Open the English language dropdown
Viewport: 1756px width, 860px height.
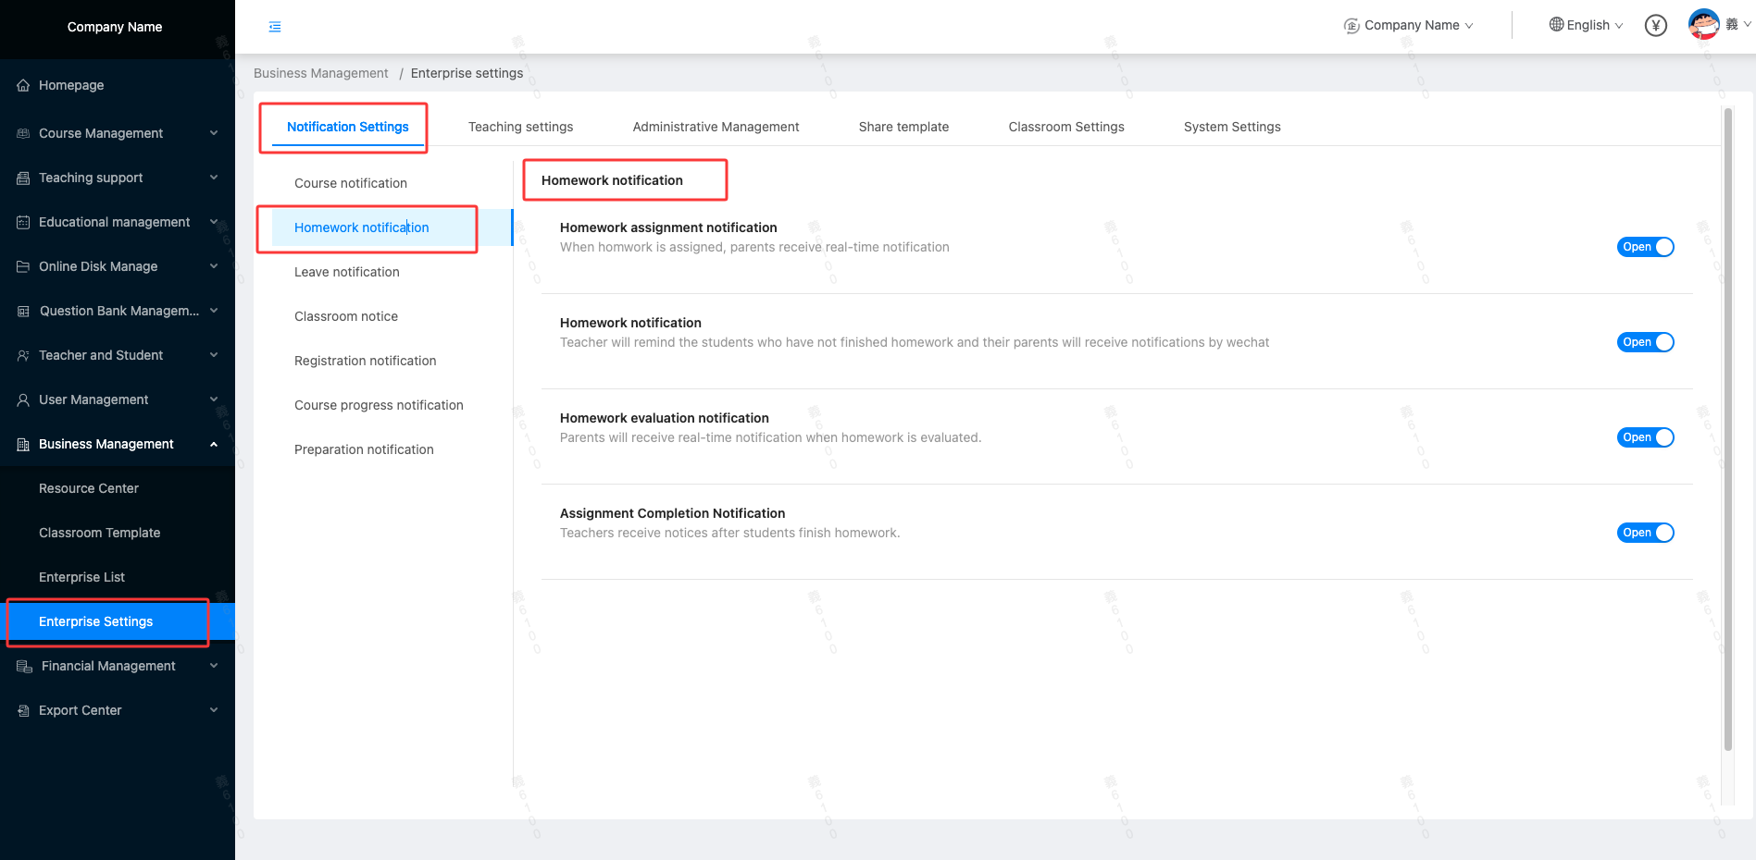pos(1586,25)
